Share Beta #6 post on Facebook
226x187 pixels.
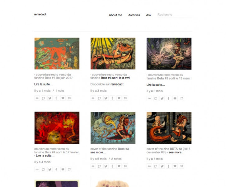click(112, 98)
